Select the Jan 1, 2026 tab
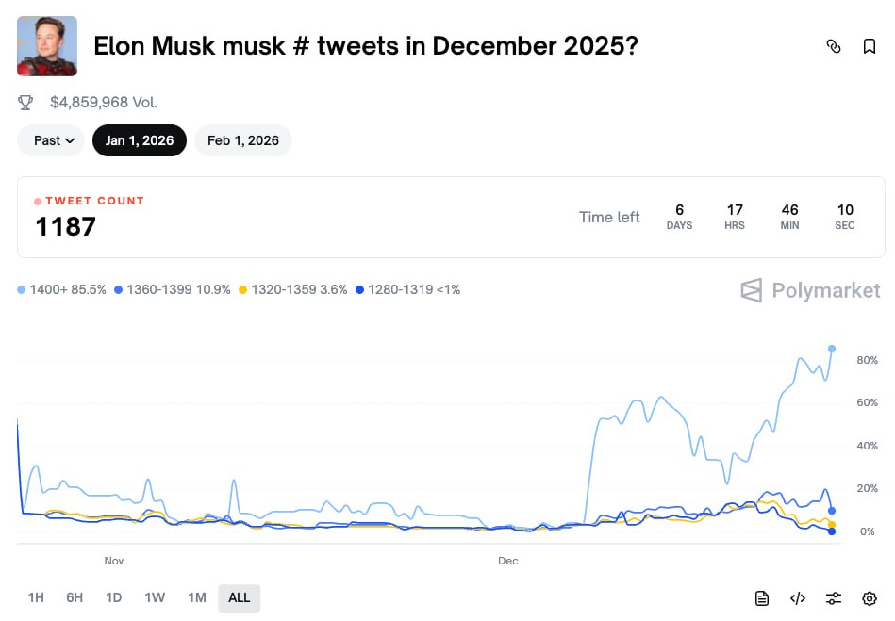The height and width of the screenshot is (621, 895). 140,140
